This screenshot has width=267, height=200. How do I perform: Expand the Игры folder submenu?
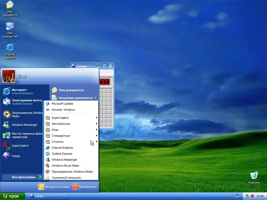click(x=71, y=130)
